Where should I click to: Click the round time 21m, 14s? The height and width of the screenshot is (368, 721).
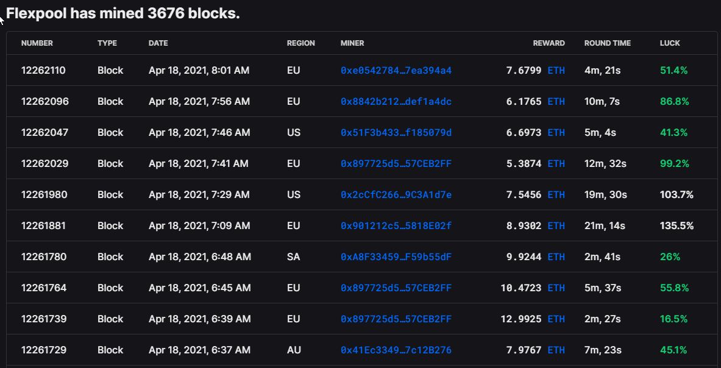[605, 225]
